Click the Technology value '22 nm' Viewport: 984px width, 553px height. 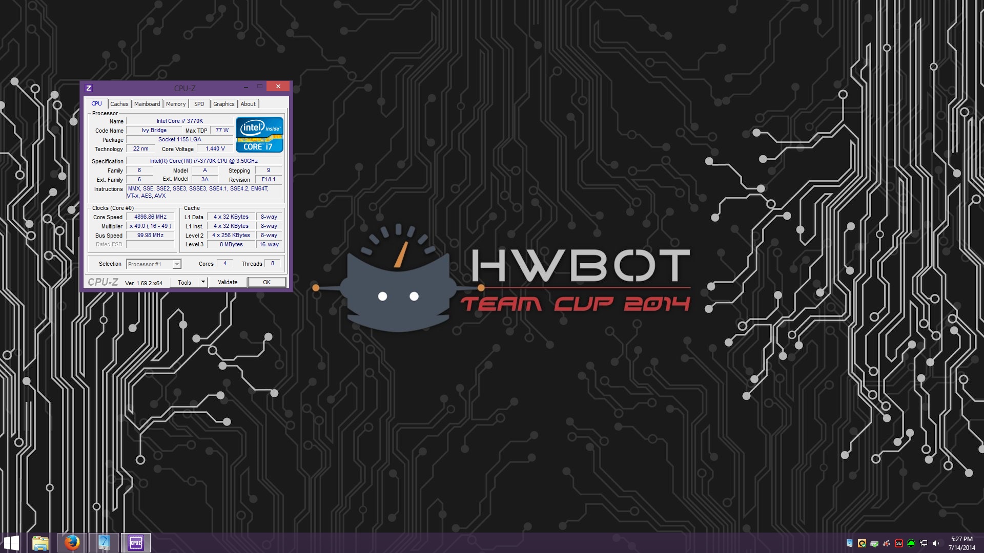point(140,149)
